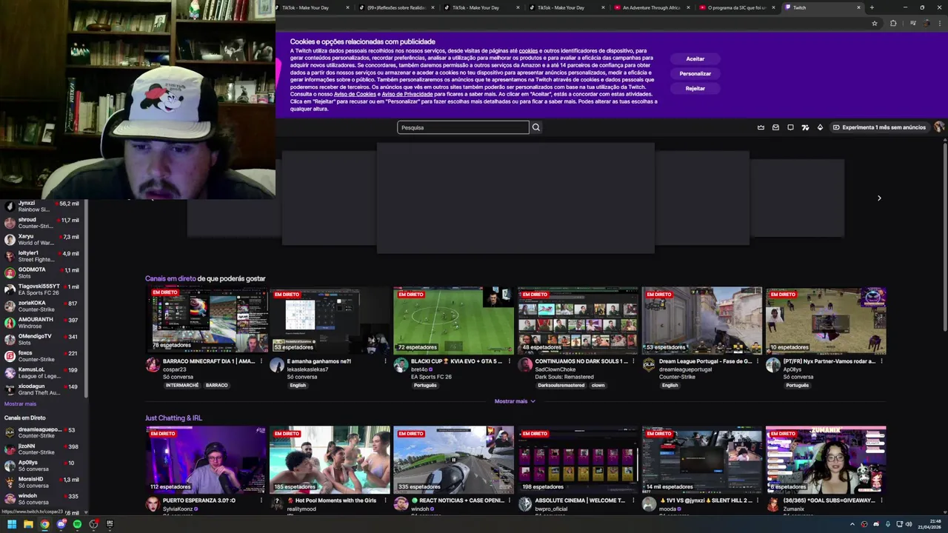Click the search magnifier button
948x533 pixels.
pos(536,127)
